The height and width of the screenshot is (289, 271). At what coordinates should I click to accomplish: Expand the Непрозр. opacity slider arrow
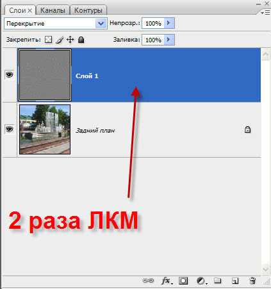coord(169,23)
